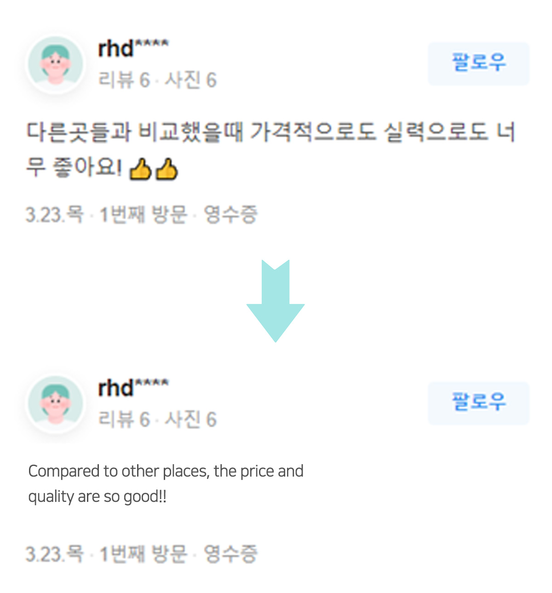Open the rhd**** username on the Korean review
552x593 pixels.
click(x=133, y=48)
